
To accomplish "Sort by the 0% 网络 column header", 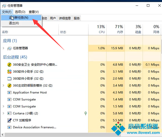I will click(x=152, y=29).
